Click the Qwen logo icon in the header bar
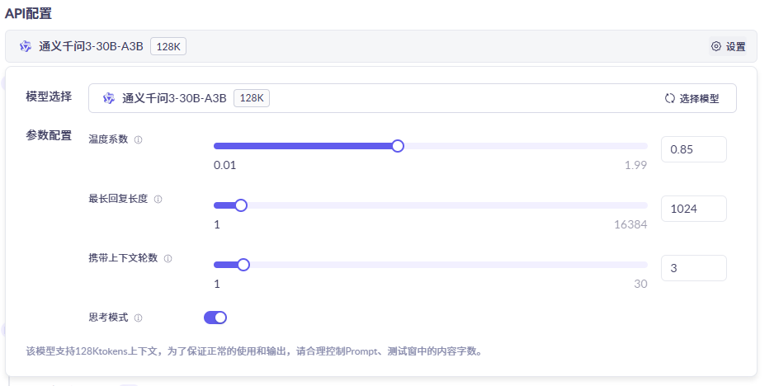Screen dimensions: 774x386 tap(26, 46)
